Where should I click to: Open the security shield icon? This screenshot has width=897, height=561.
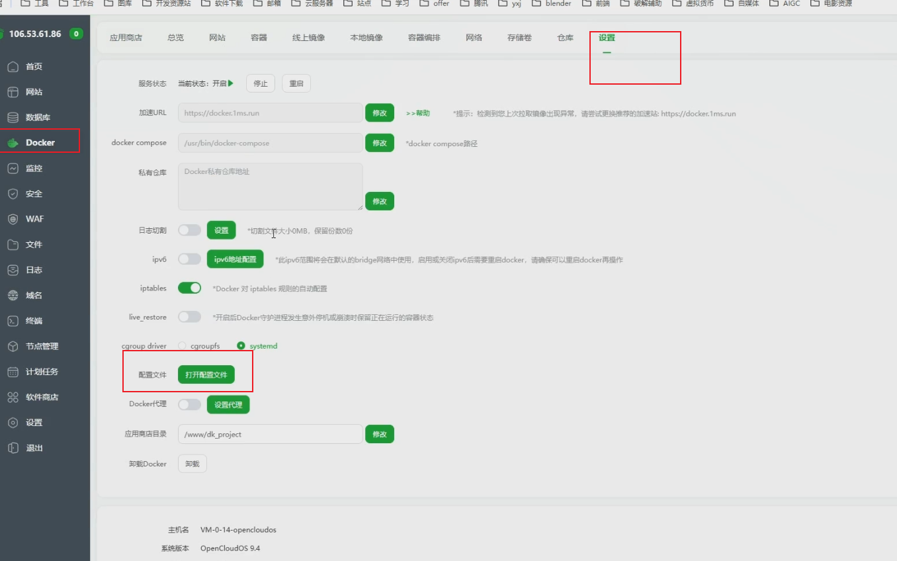tap(13, 194)
